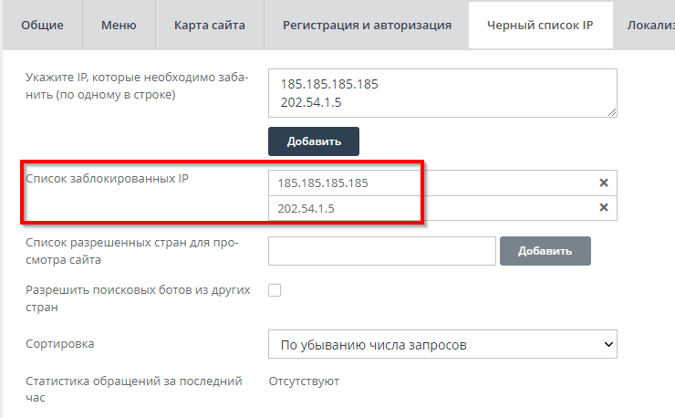Open the Меню tab
This screenshot has width=675, height=418.
119,25
